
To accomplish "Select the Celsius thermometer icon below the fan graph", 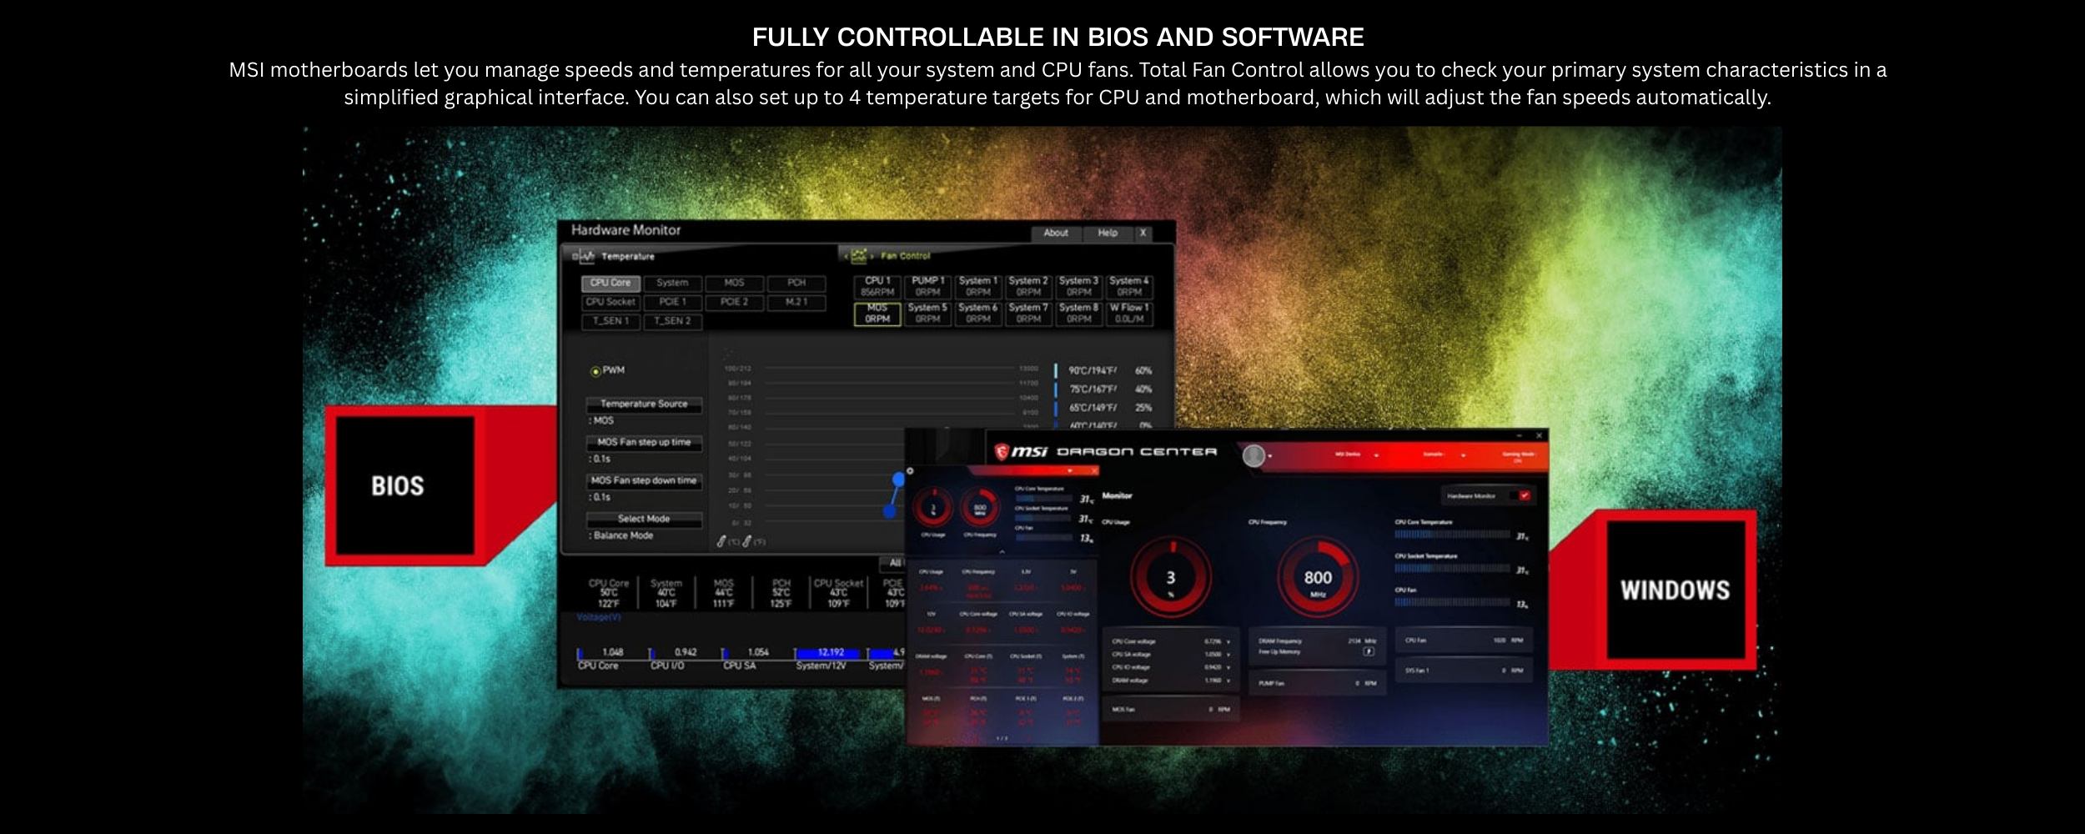I will click(721, 541).
